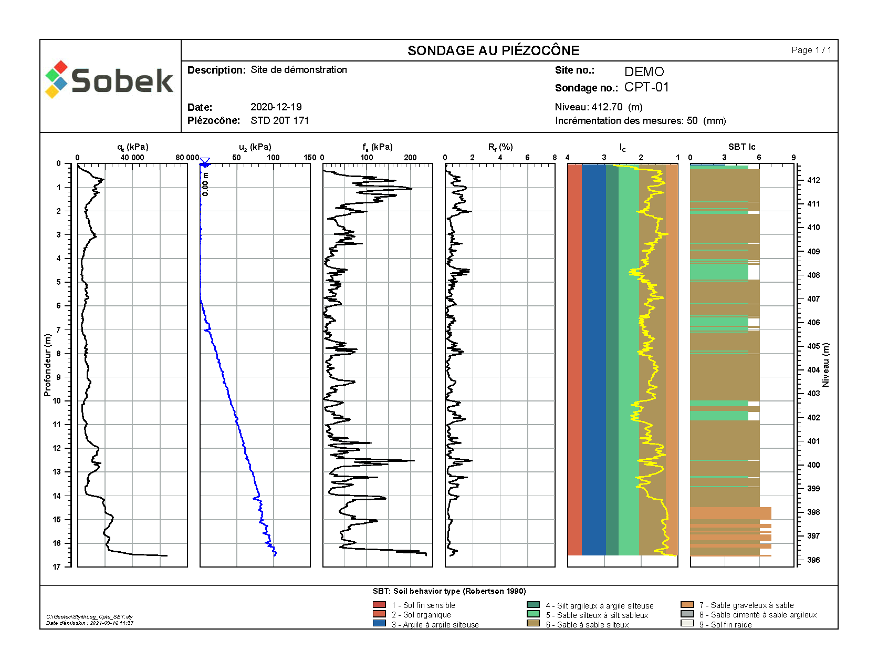Click the Page 1 / 1 indicator
Viewport: 878px width, 670px height.
[811, 50]
